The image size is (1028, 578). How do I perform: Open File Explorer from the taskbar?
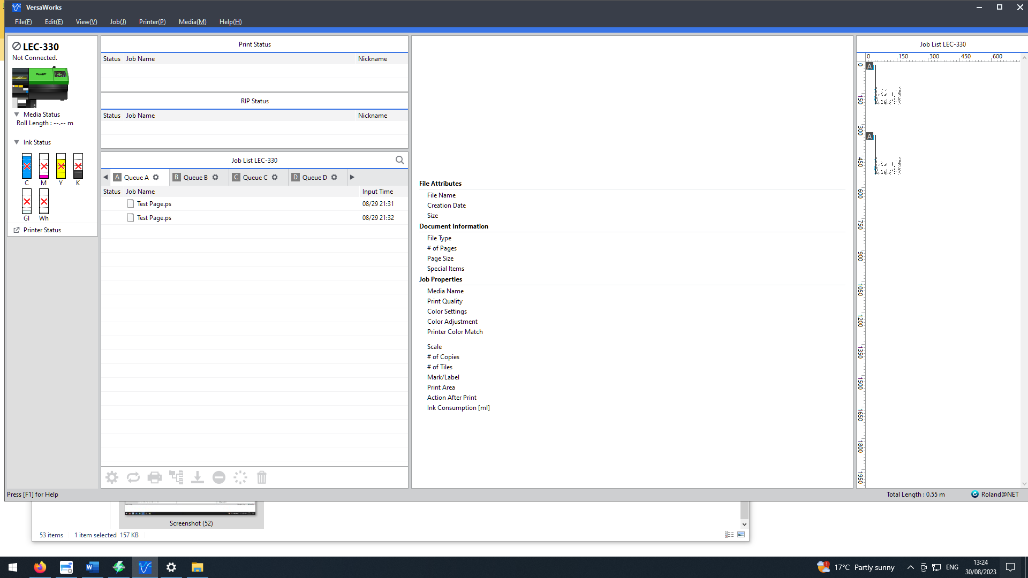coord(198,567)
